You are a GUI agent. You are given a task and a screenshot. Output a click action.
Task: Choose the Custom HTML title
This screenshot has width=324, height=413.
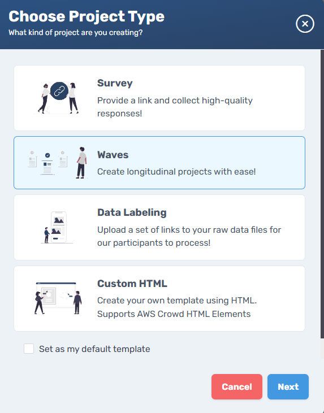click(x=132, y=284)
